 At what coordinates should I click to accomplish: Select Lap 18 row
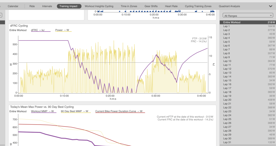[x=248, y=92]
